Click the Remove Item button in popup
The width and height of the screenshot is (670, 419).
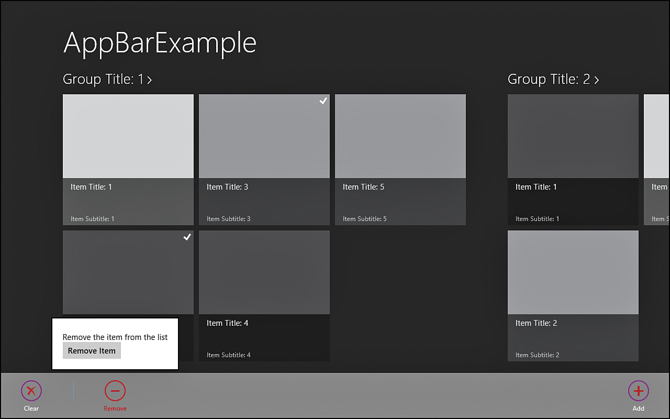[92, 351]
